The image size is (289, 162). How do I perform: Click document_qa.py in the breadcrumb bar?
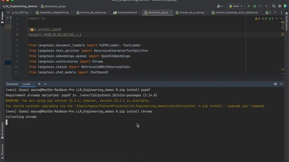53,6
